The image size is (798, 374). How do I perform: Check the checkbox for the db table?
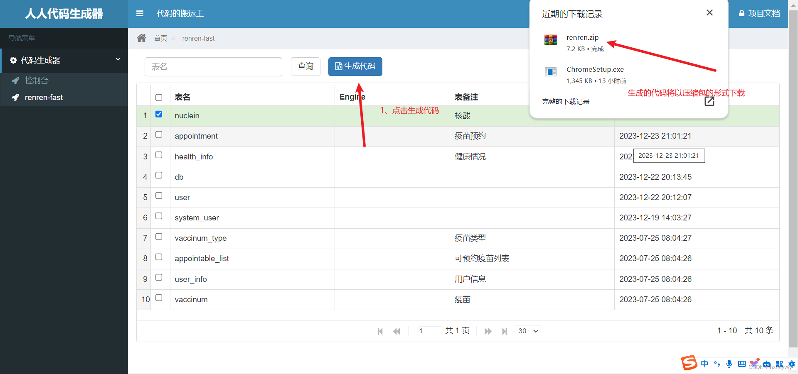click(x=158, y=175)
